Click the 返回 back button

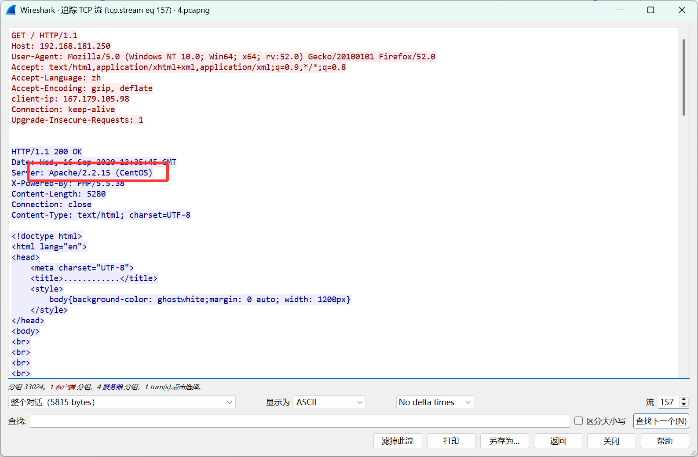(x=558, y=441)
